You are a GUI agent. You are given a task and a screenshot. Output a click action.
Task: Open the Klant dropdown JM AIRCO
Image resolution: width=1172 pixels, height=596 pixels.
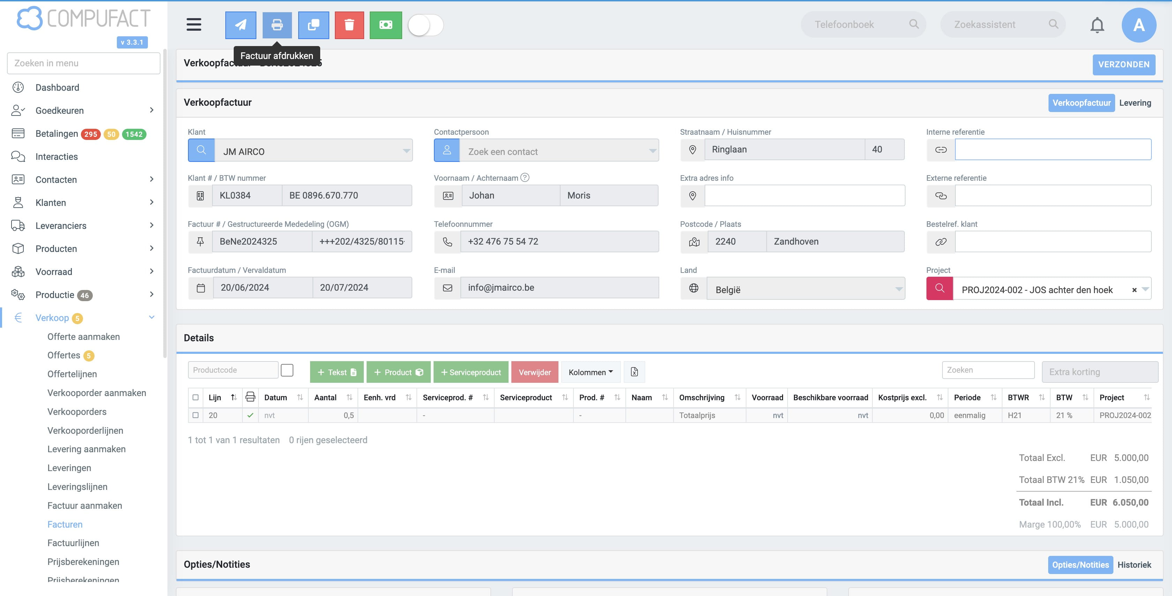[314, 151]
